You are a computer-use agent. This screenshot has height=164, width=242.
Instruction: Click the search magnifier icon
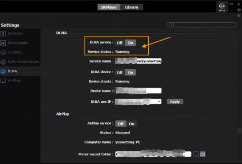171,25
